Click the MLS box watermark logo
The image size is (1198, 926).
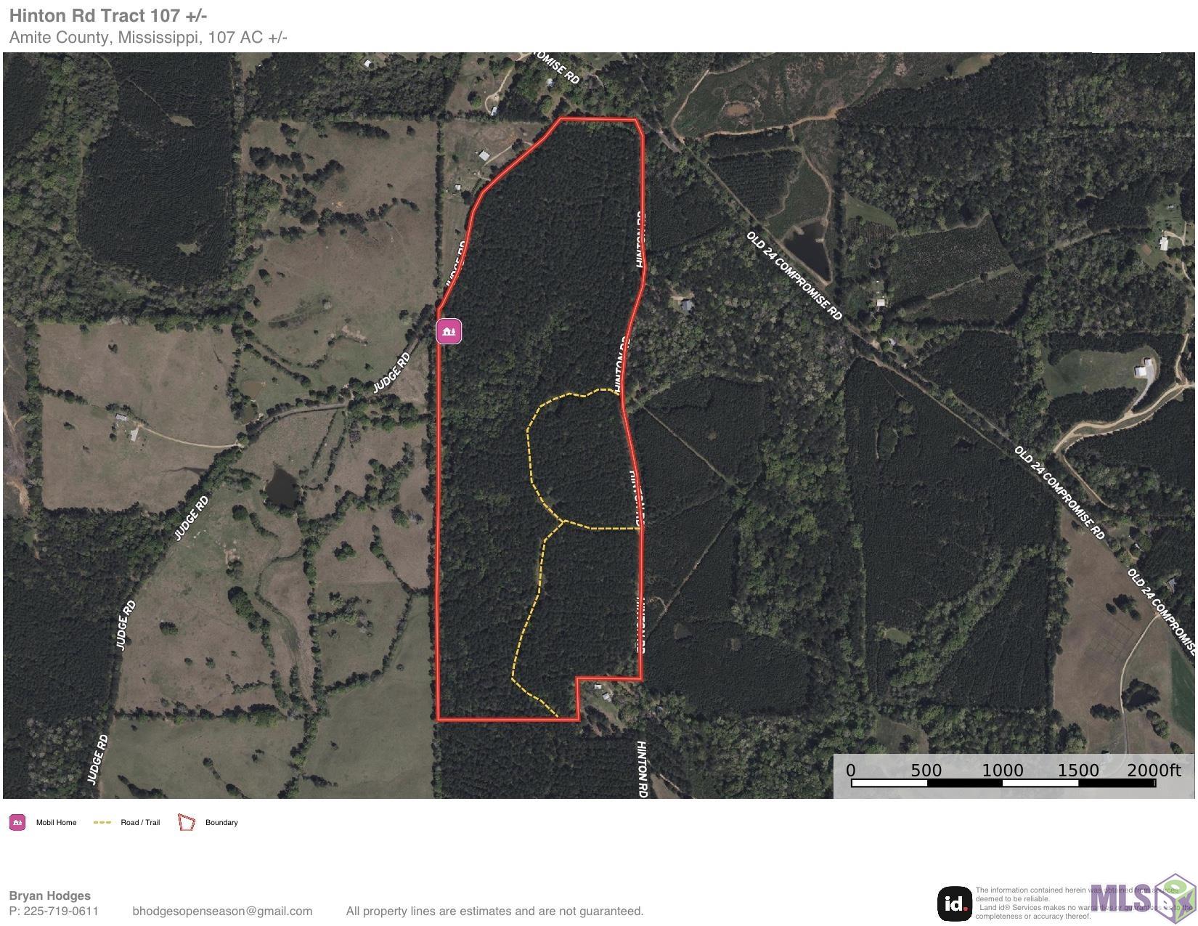(1143, 898)
